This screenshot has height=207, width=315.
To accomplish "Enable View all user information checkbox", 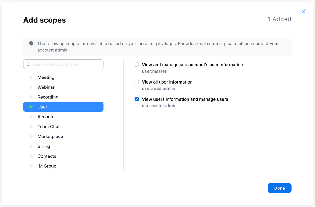I will coord(137,82).
